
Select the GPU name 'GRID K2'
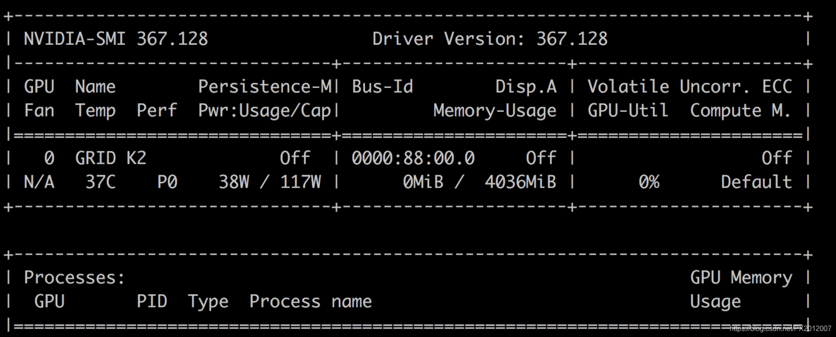coord(111,158)
